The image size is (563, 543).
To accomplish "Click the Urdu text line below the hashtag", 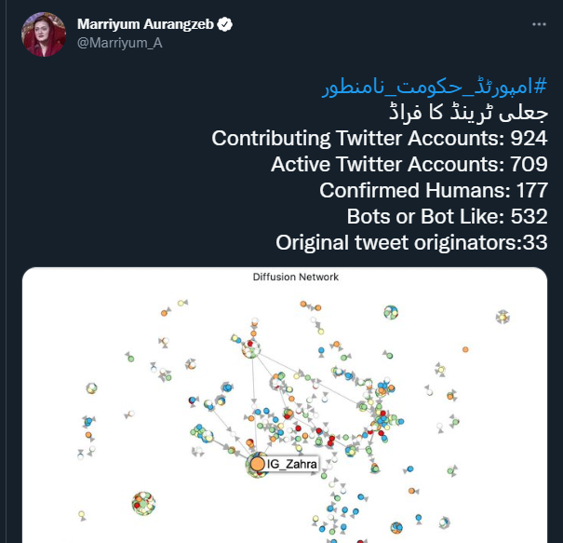I will pyautogui.click(x=466, y=114).
